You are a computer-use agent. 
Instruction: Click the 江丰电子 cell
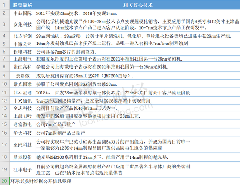click(22, 169)
